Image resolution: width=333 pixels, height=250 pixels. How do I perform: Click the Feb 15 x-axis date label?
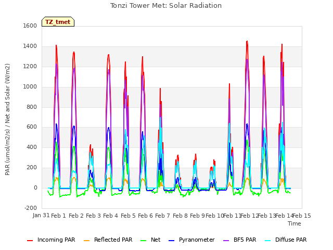pos(302,216)
